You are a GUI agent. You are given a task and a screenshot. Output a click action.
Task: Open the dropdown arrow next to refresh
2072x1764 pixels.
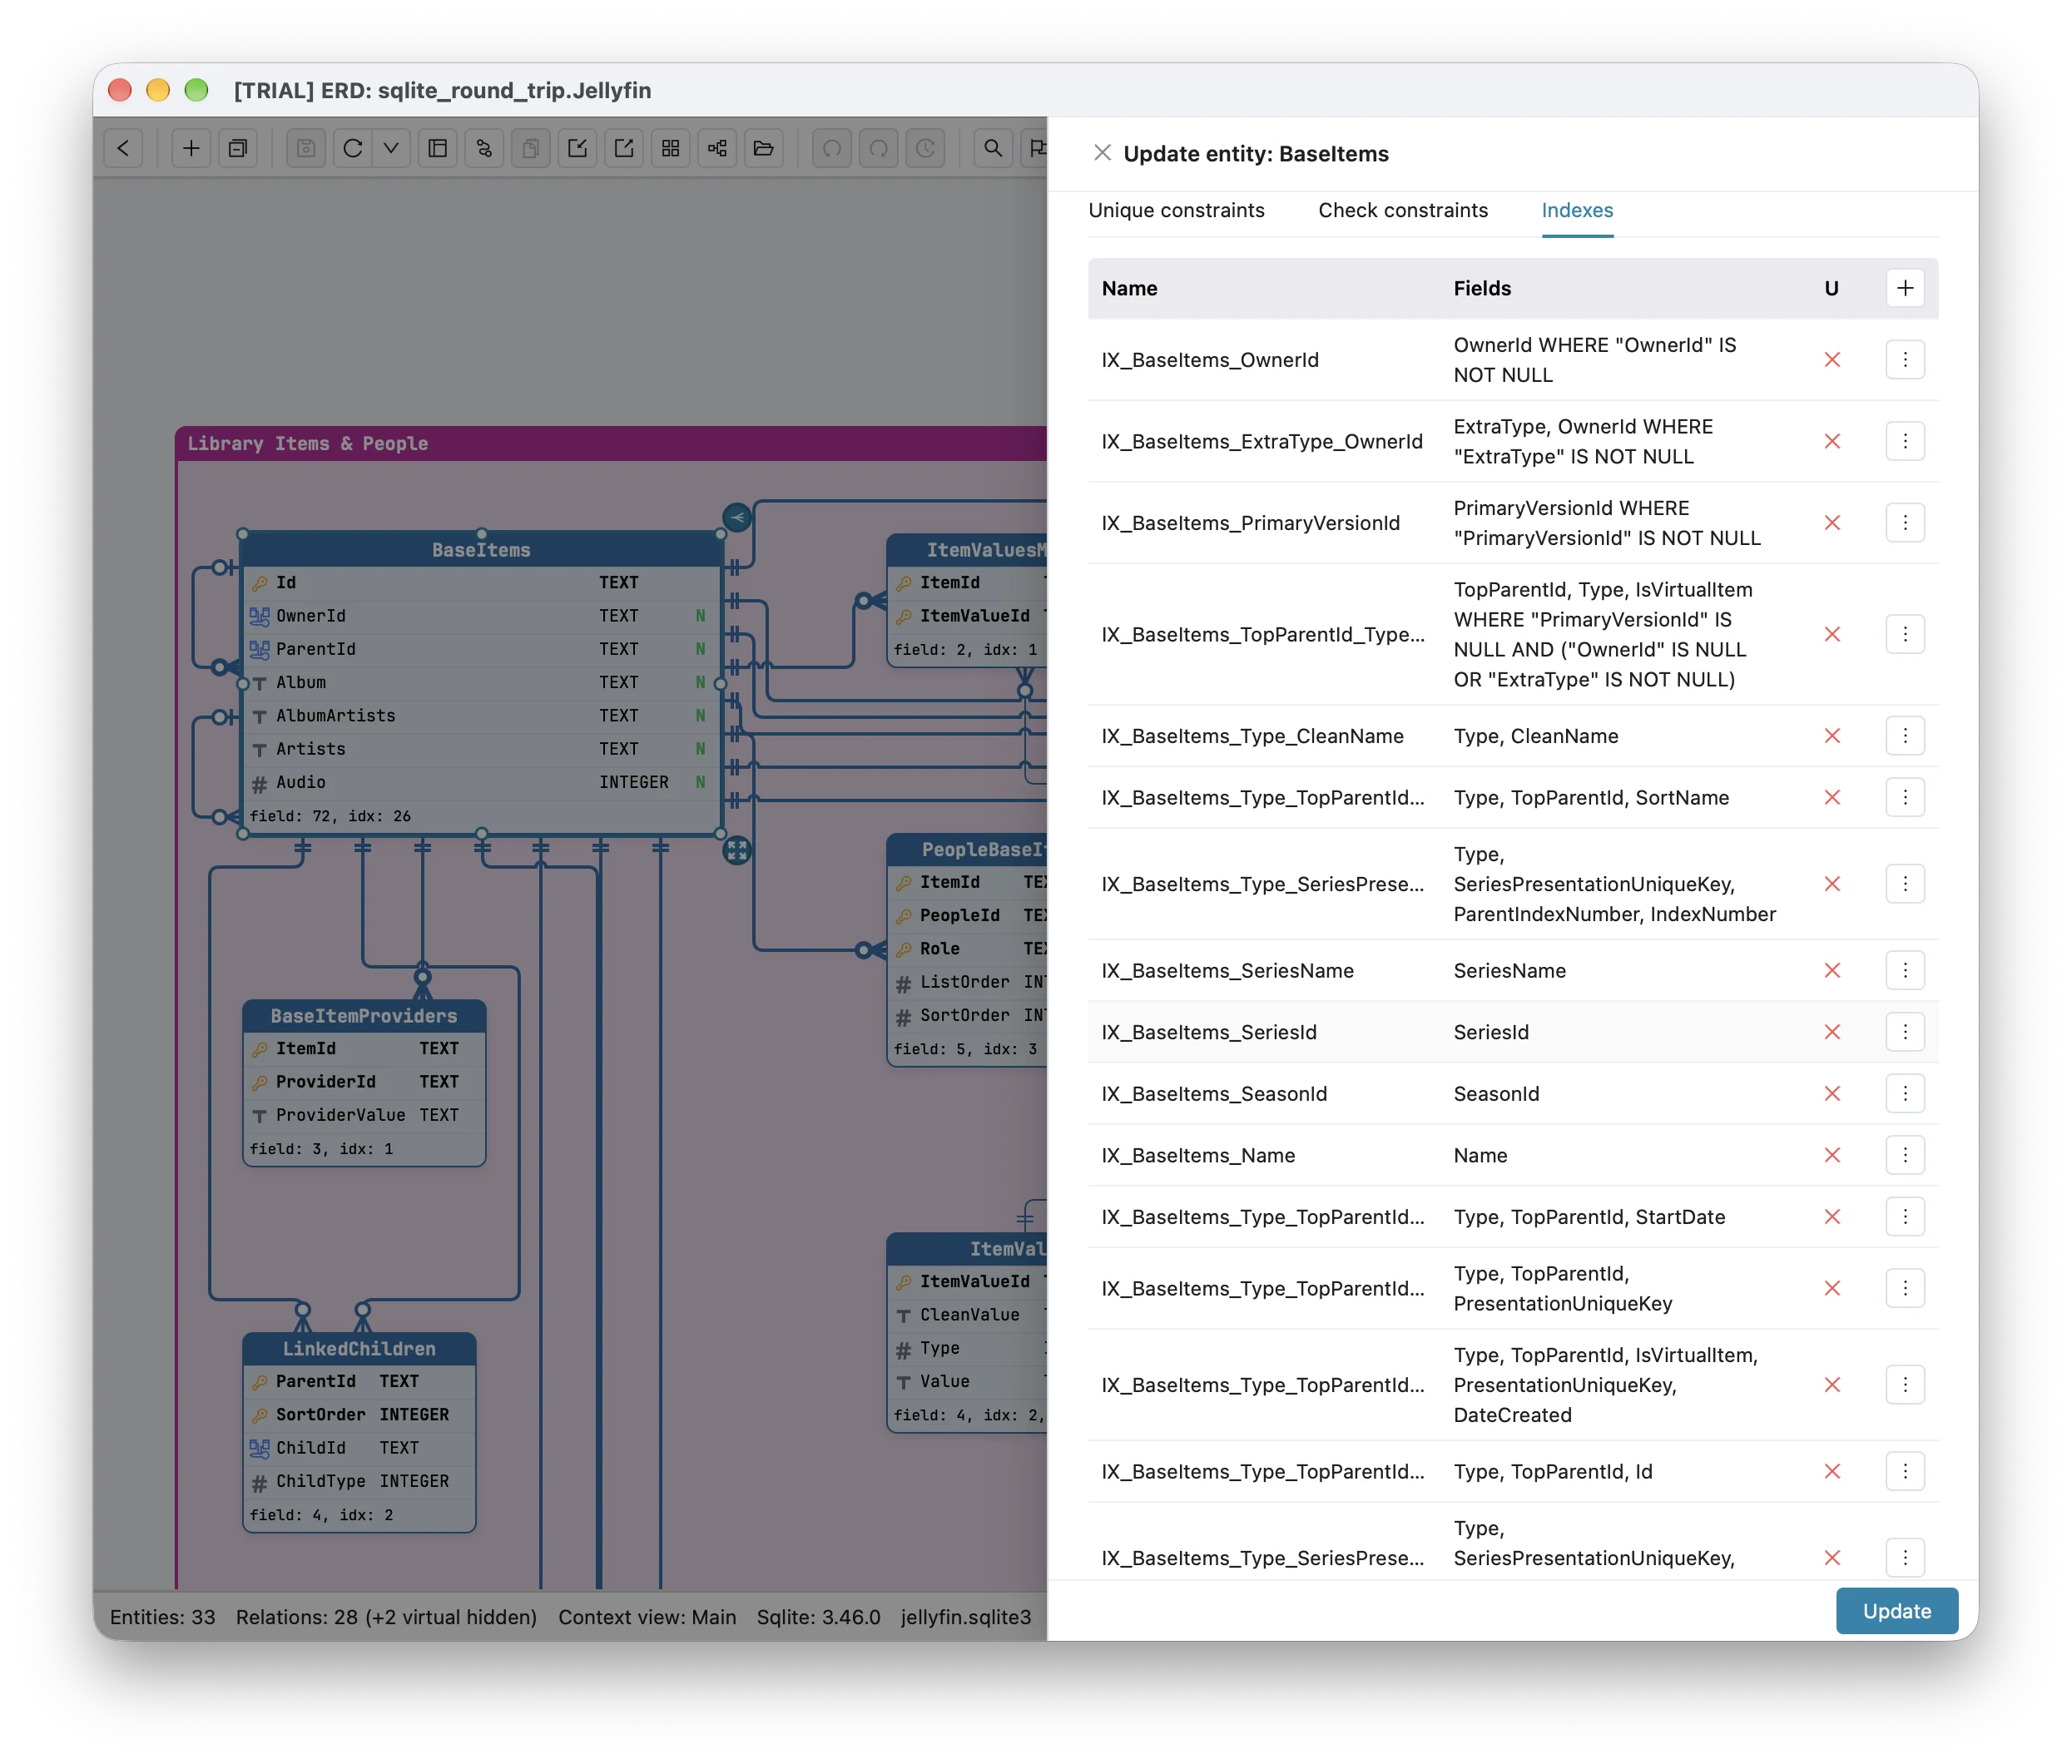pyautogui.click(x=391, y=148)
